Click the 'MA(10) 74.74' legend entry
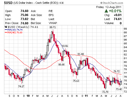This screenshot has width=131, height=98. [15, 30]
